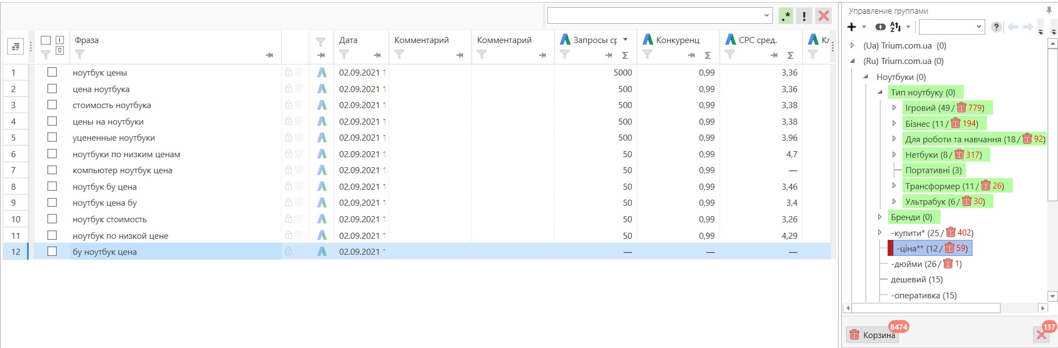Screen dimensions: 1058x348
Task: Show sum for the Запросы column
Action: tap(625, 55)
